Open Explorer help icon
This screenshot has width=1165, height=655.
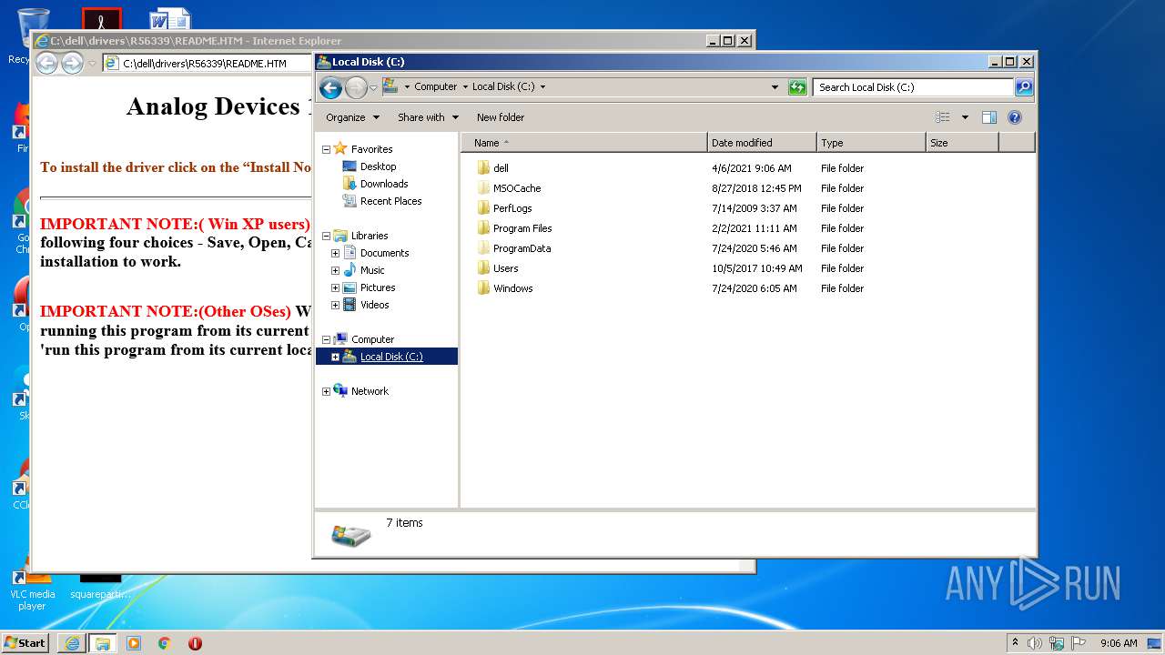1015,117
